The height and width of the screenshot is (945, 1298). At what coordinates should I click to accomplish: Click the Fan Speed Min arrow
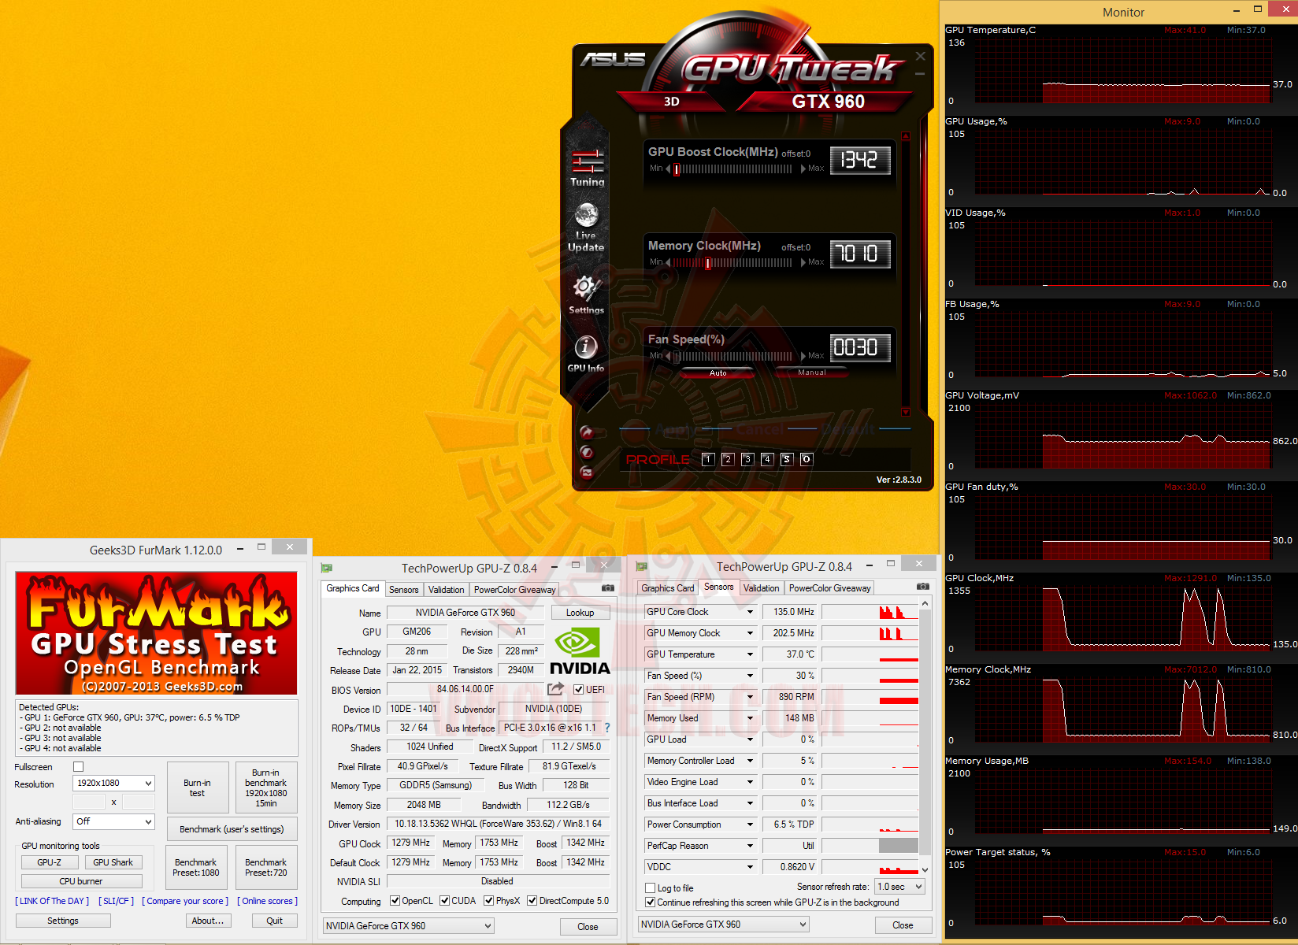(x=668, y=356)
